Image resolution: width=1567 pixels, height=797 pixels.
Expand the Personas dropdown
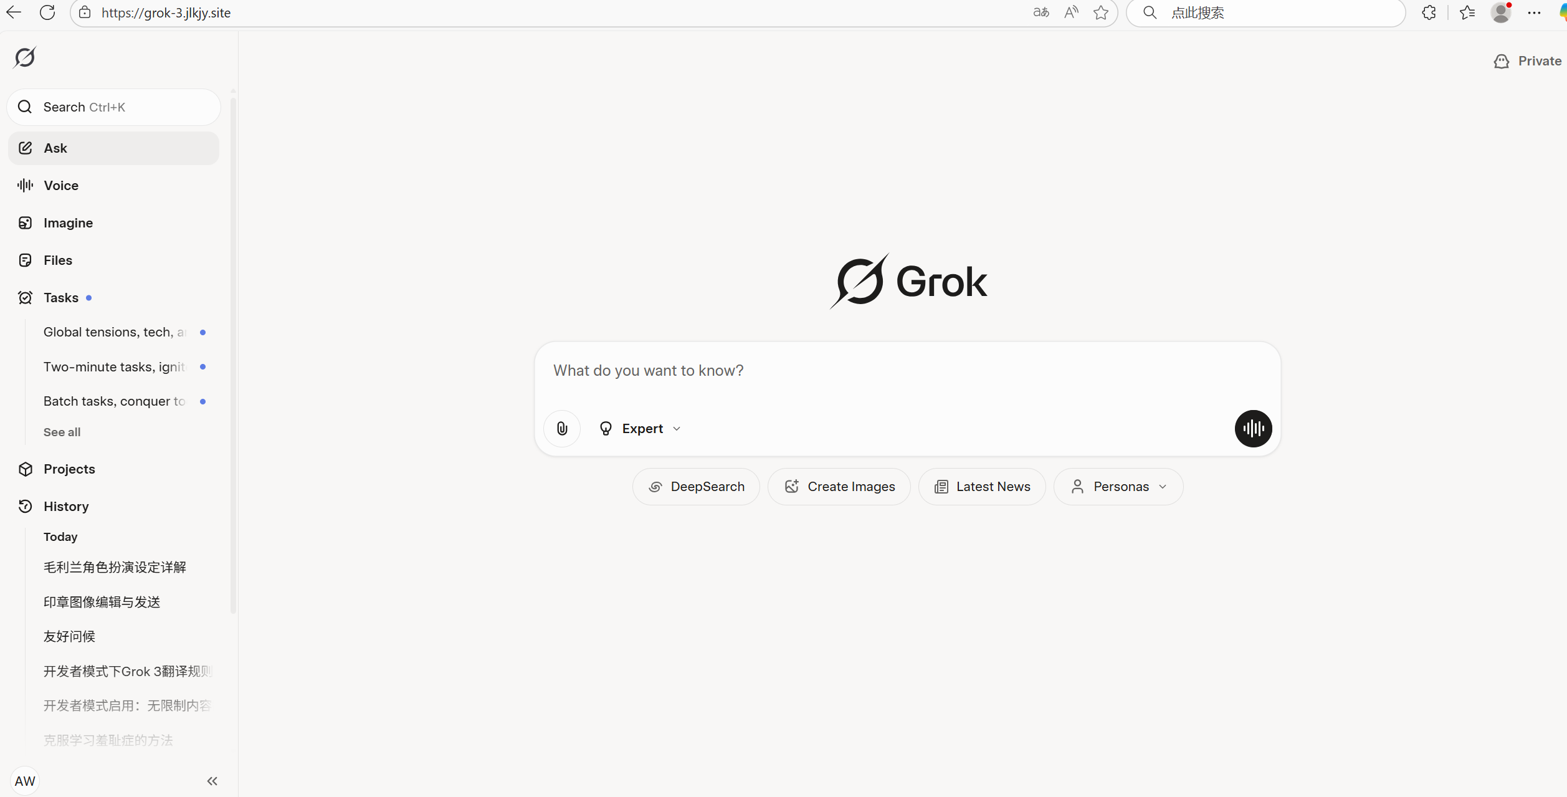pyautogui.click(x=1118, y=487)
